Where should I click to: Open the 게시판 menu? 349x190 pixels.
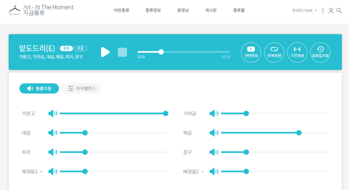(x=211, y=10)
